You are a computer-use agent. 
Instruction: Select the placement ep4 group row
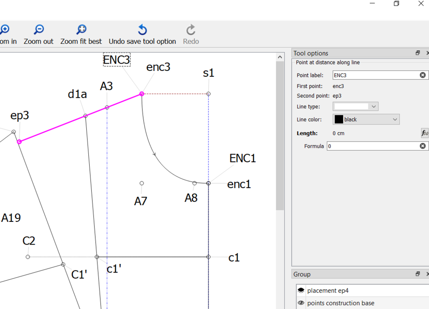point(363,290)
